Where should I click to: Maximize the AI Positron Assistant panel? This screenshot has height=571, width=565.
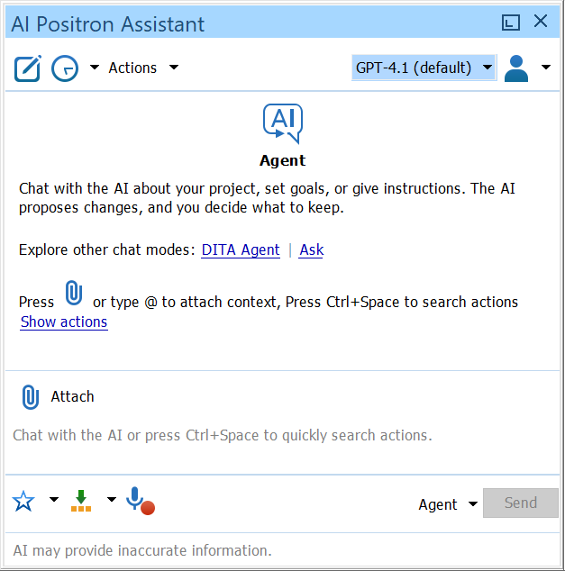pos(511,23)
